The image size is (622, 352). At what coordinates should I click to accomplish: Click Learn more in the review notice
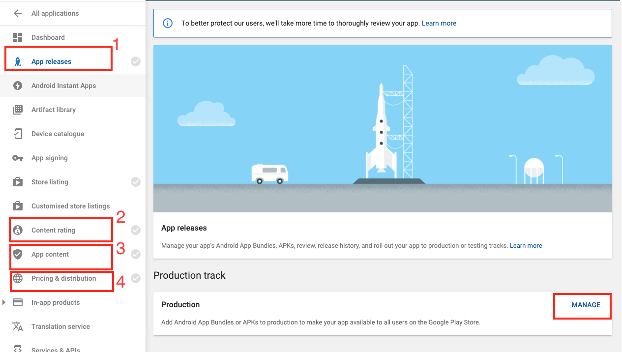coord(439,23)
